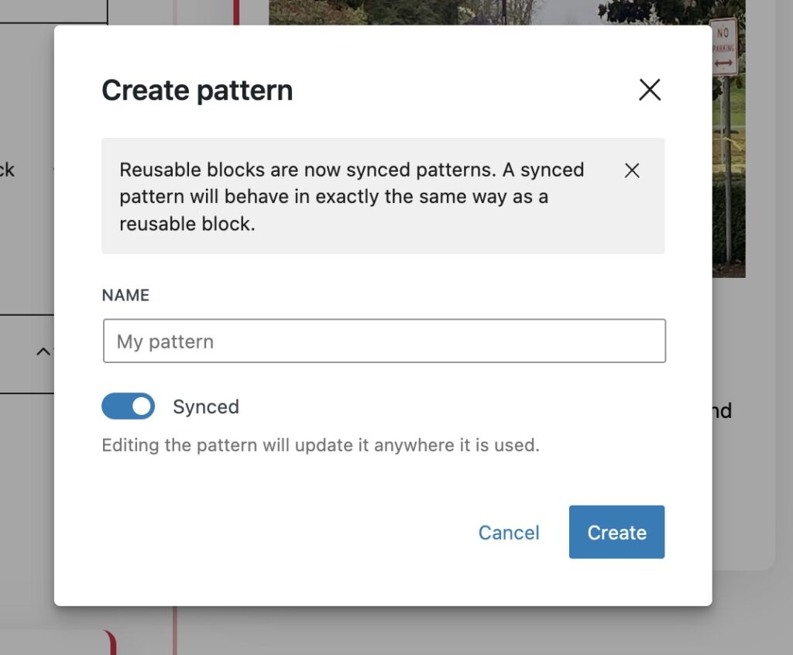Click the 'Editing the pattern' help text
793x655 pixels.
321,445
